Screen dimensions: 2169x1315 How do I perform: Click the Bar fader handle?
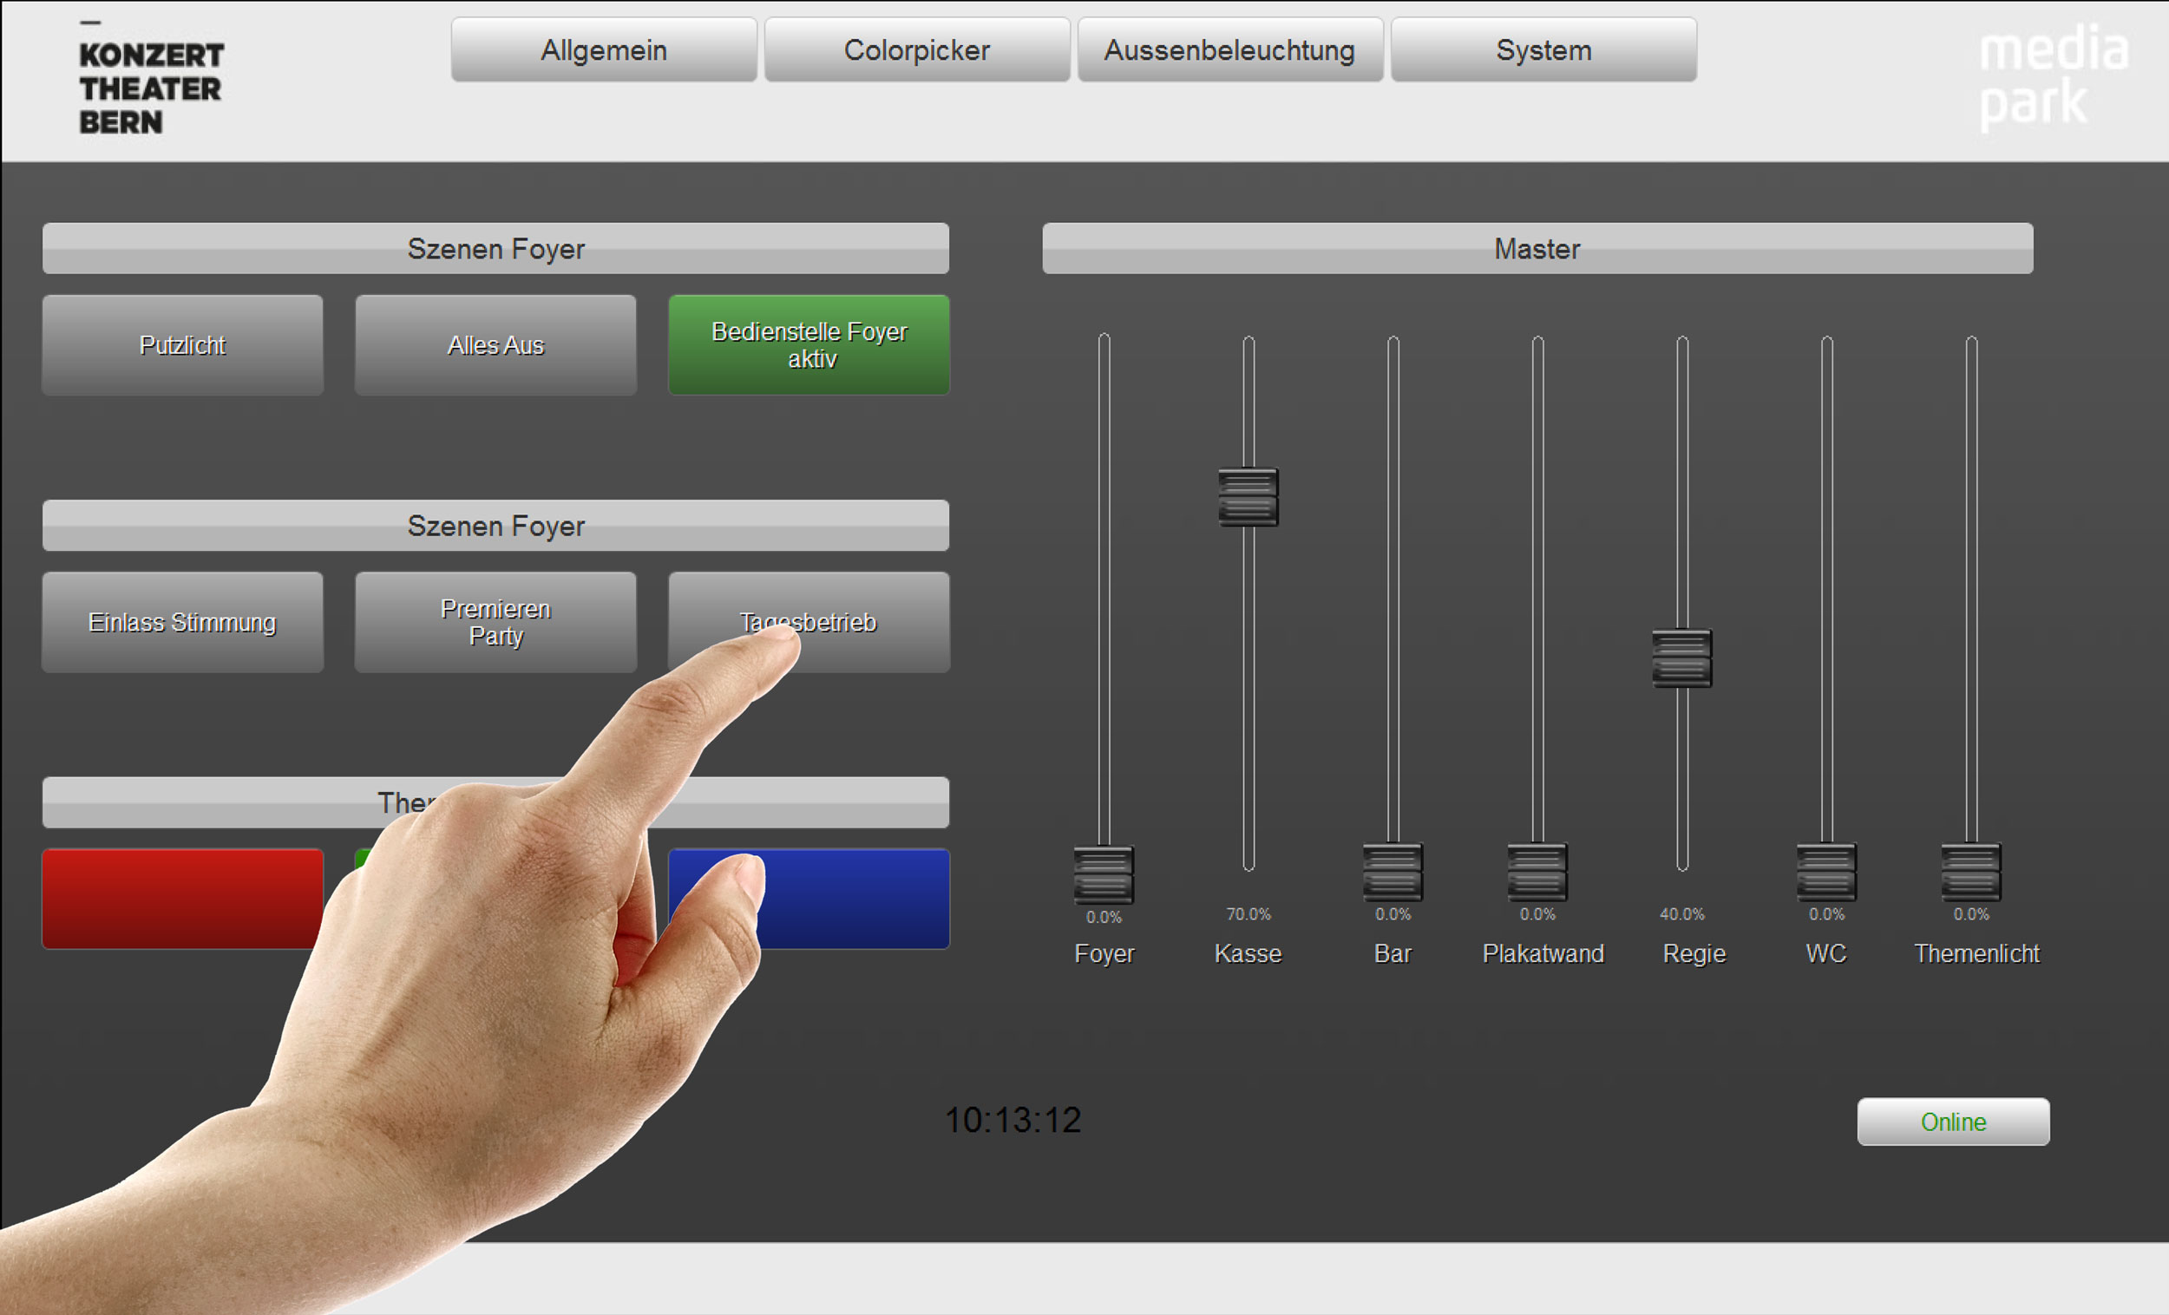(1392, 873)
